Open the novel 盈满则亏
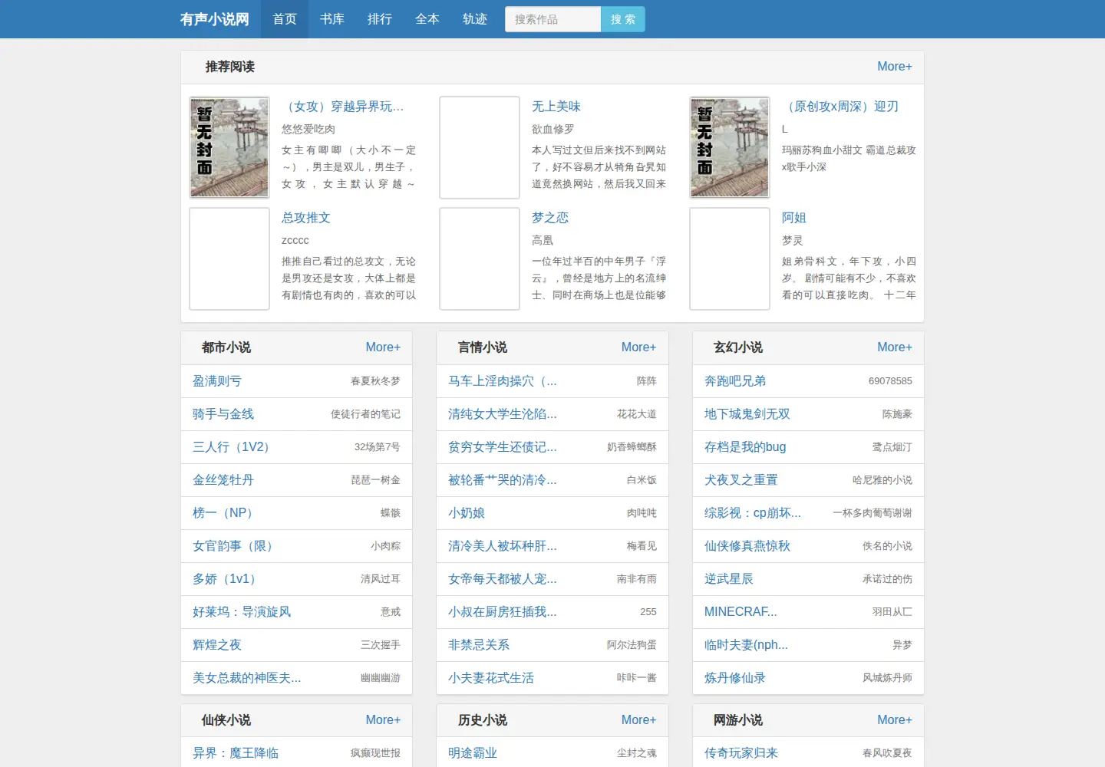The image size is (1105, 767). click(217, 381)
